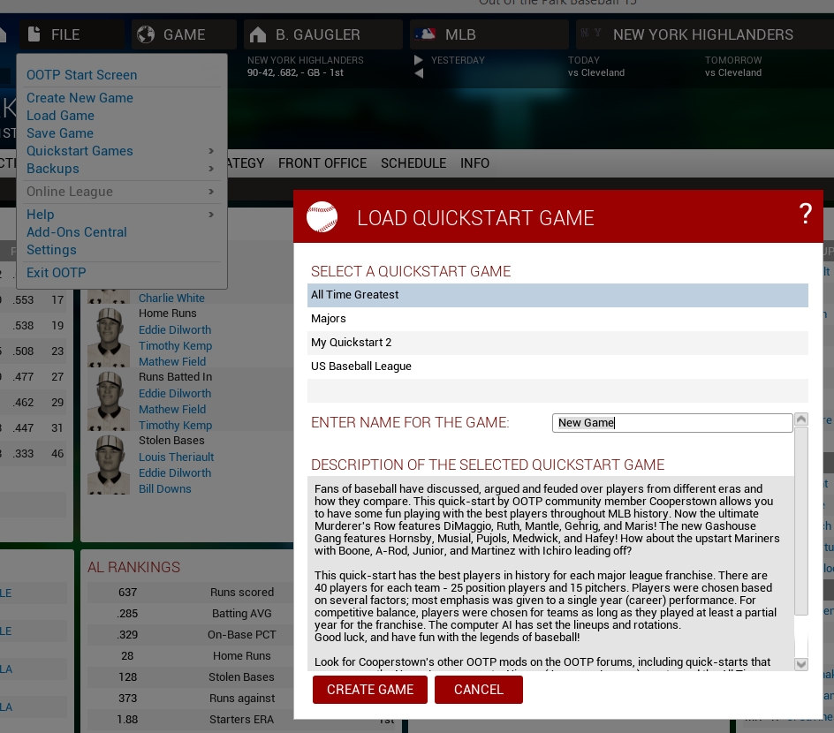Screen dimensions: 834x733
Task: Click the Stolen Bases leader portrait
Action: click(x=109, y=465)
